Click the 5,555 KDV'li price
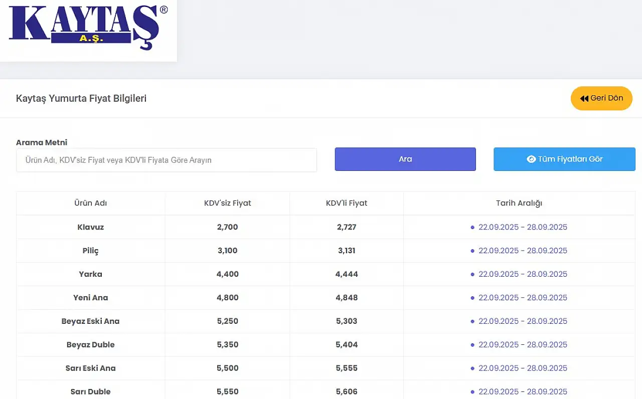The height and width of the screenshot is (399, 642). (x=347, y=368)
